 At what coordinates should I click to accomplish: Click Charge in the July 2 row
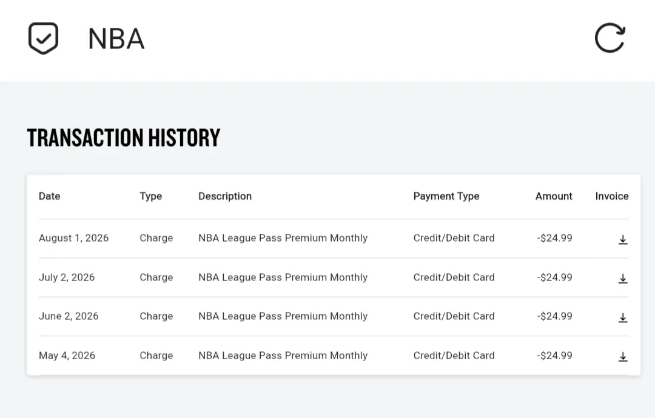[x=156, y=277]
